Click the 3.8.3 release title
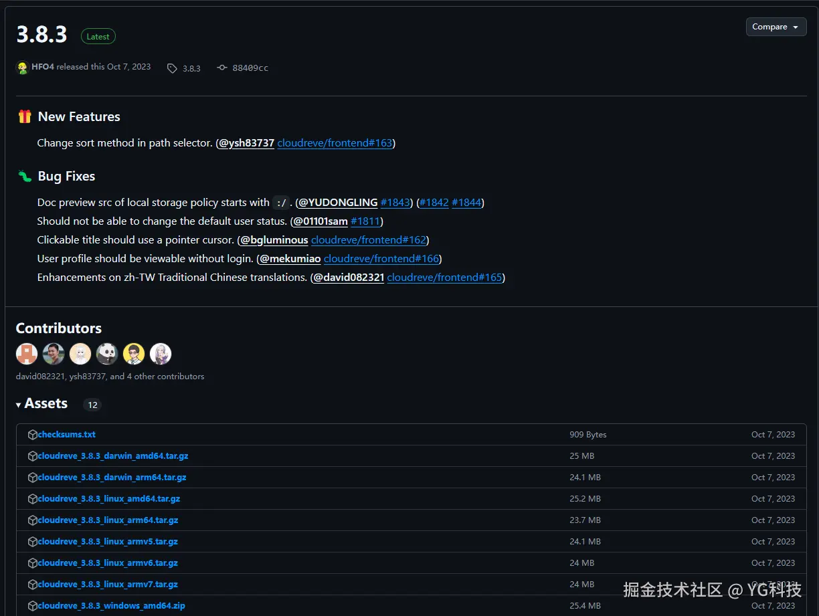This screenshot has width=819, height=616. [41, 35]
